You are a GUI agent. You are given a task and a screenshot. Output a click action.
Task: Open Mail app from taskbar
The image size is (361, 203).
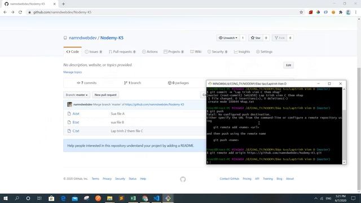[75, 198]
